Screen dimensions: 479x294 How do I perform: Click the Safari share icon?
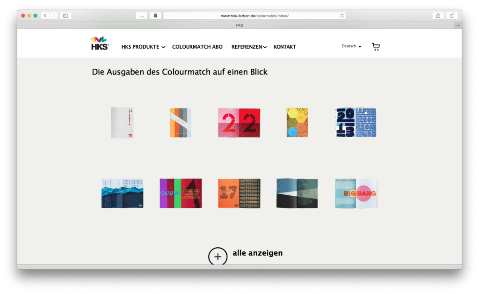coord(438,15)
